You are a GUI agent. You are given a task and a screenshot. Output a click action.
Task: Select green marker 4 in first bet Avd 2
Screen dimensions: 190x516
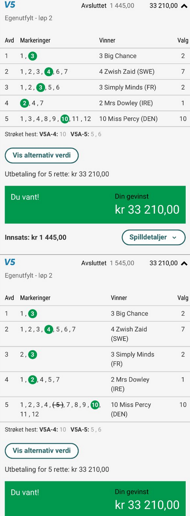point(48,72)
